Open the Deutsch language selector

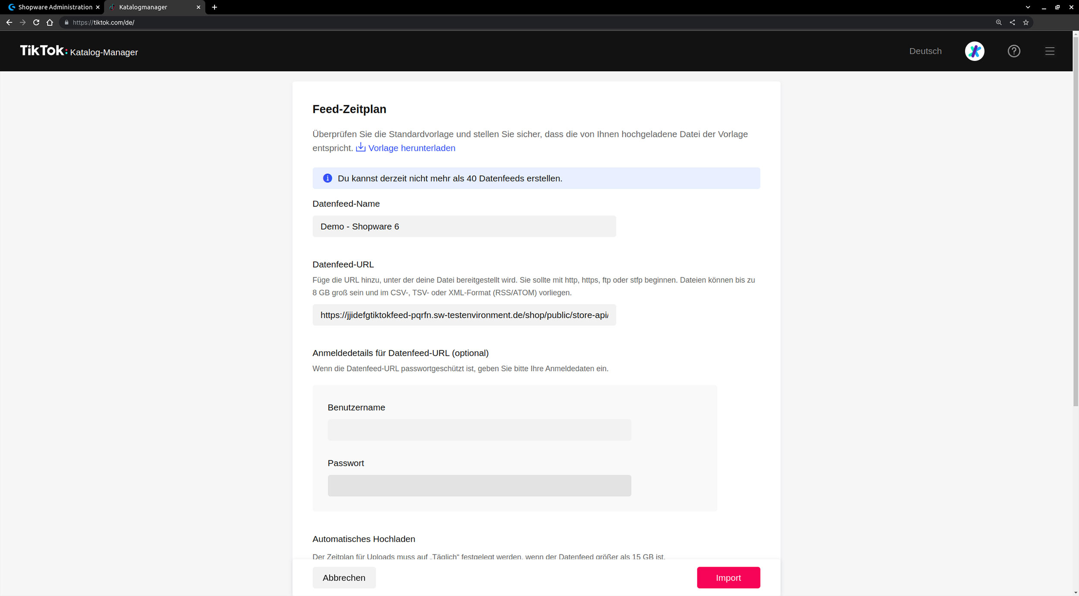click(x=925, y=51)
